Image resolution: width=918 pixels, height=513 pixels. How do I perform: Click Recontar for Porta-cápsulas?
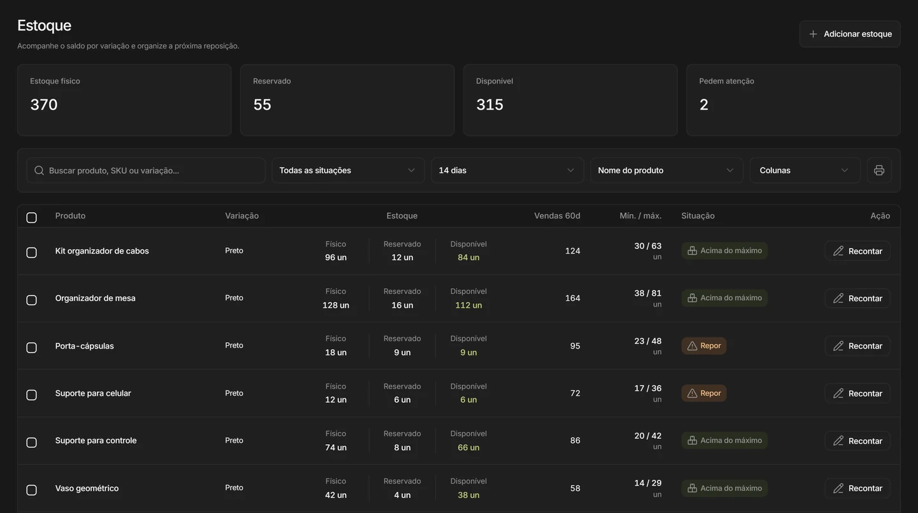point(857,346)
